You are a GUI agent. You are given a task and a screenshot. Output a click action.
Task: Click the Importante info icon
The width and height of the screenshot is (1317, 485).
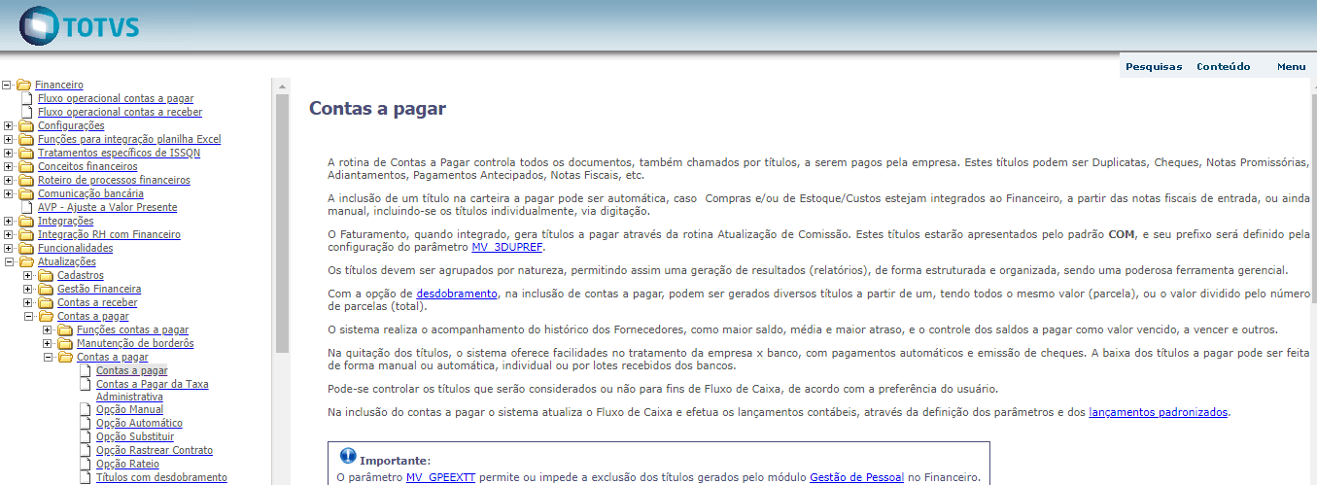[x=348, y=456]
